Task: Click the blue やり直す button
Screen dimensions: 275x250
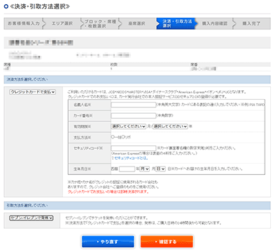Action: pos(108,242)
